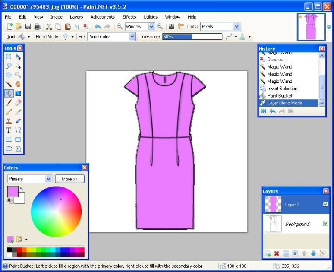Select the Eraser tool

(18, 102)
